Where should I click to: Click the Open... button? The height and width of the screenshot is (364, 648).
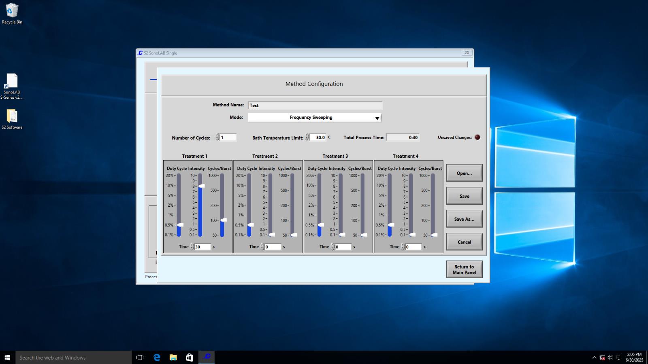tap(464, 173)
